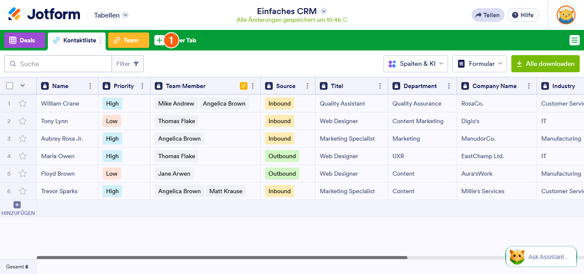
Task: Click the Mike Andrew team member chip
Action: pos(177,103)
